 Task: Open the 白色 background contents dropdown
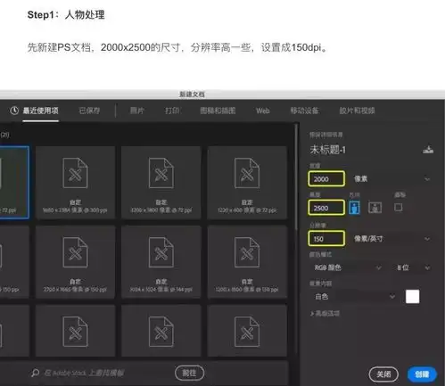354,297
